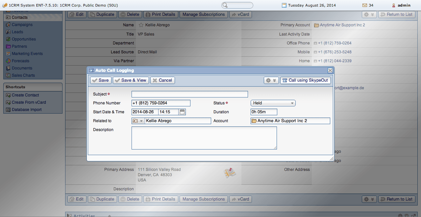Click inside the Subject input field
Image resolution: width=421 pixels, height=217 pixels.
tap(189, 94)
